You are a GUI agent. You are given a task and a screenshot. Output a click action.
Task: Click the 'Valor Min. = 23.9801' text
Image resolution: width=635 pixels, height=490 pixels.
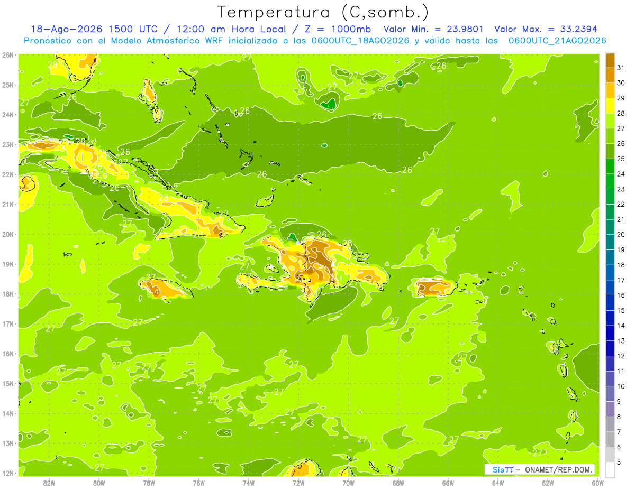[x=434, y=29]
